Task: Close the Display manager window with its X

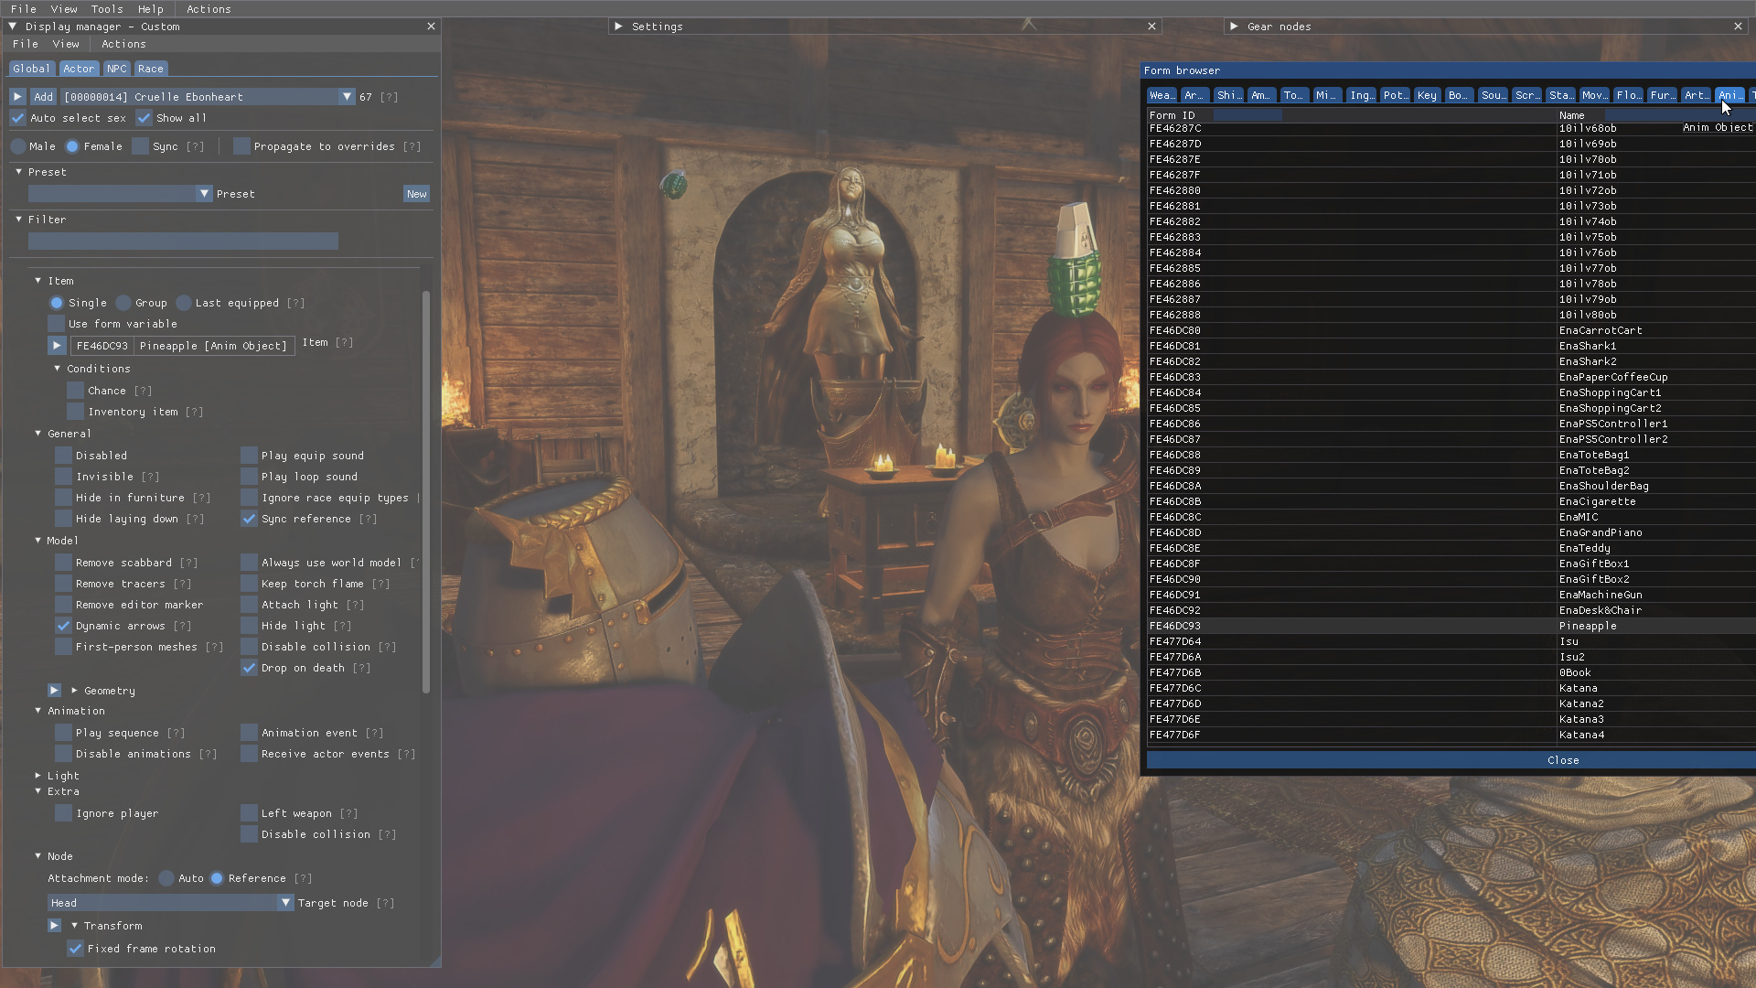Action: point(431,27)
